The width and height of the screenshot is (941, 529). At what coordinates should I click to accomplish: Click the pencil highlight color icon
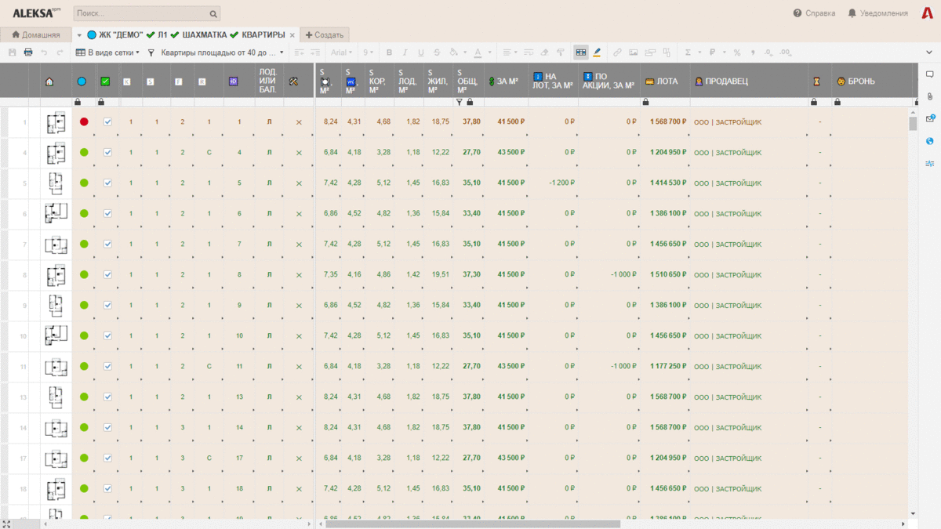click(597, 53)
